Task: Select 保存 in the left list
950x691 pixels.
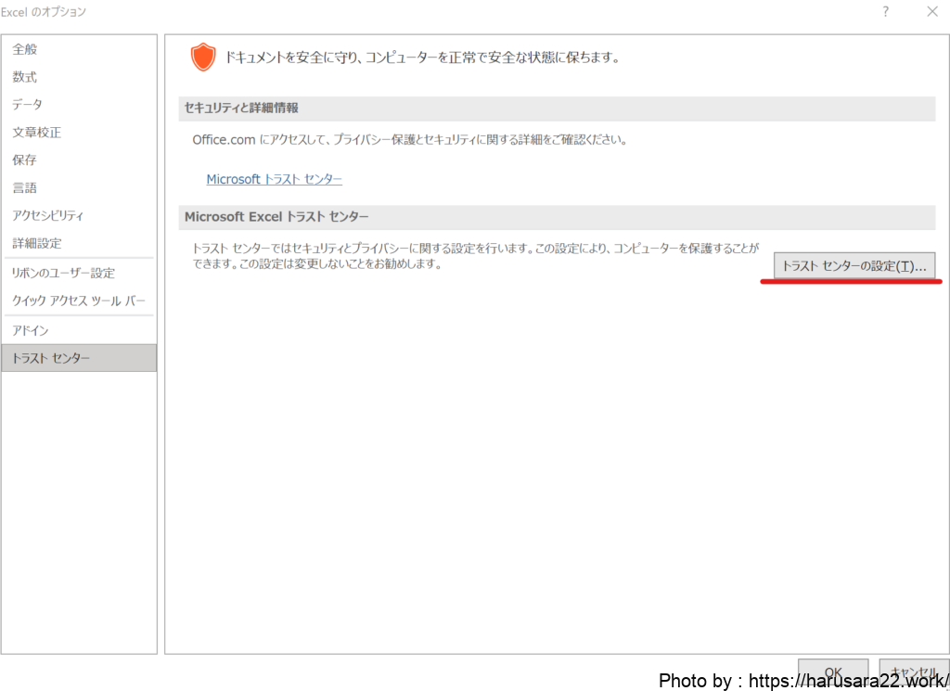Action: [x=25, y=160]
